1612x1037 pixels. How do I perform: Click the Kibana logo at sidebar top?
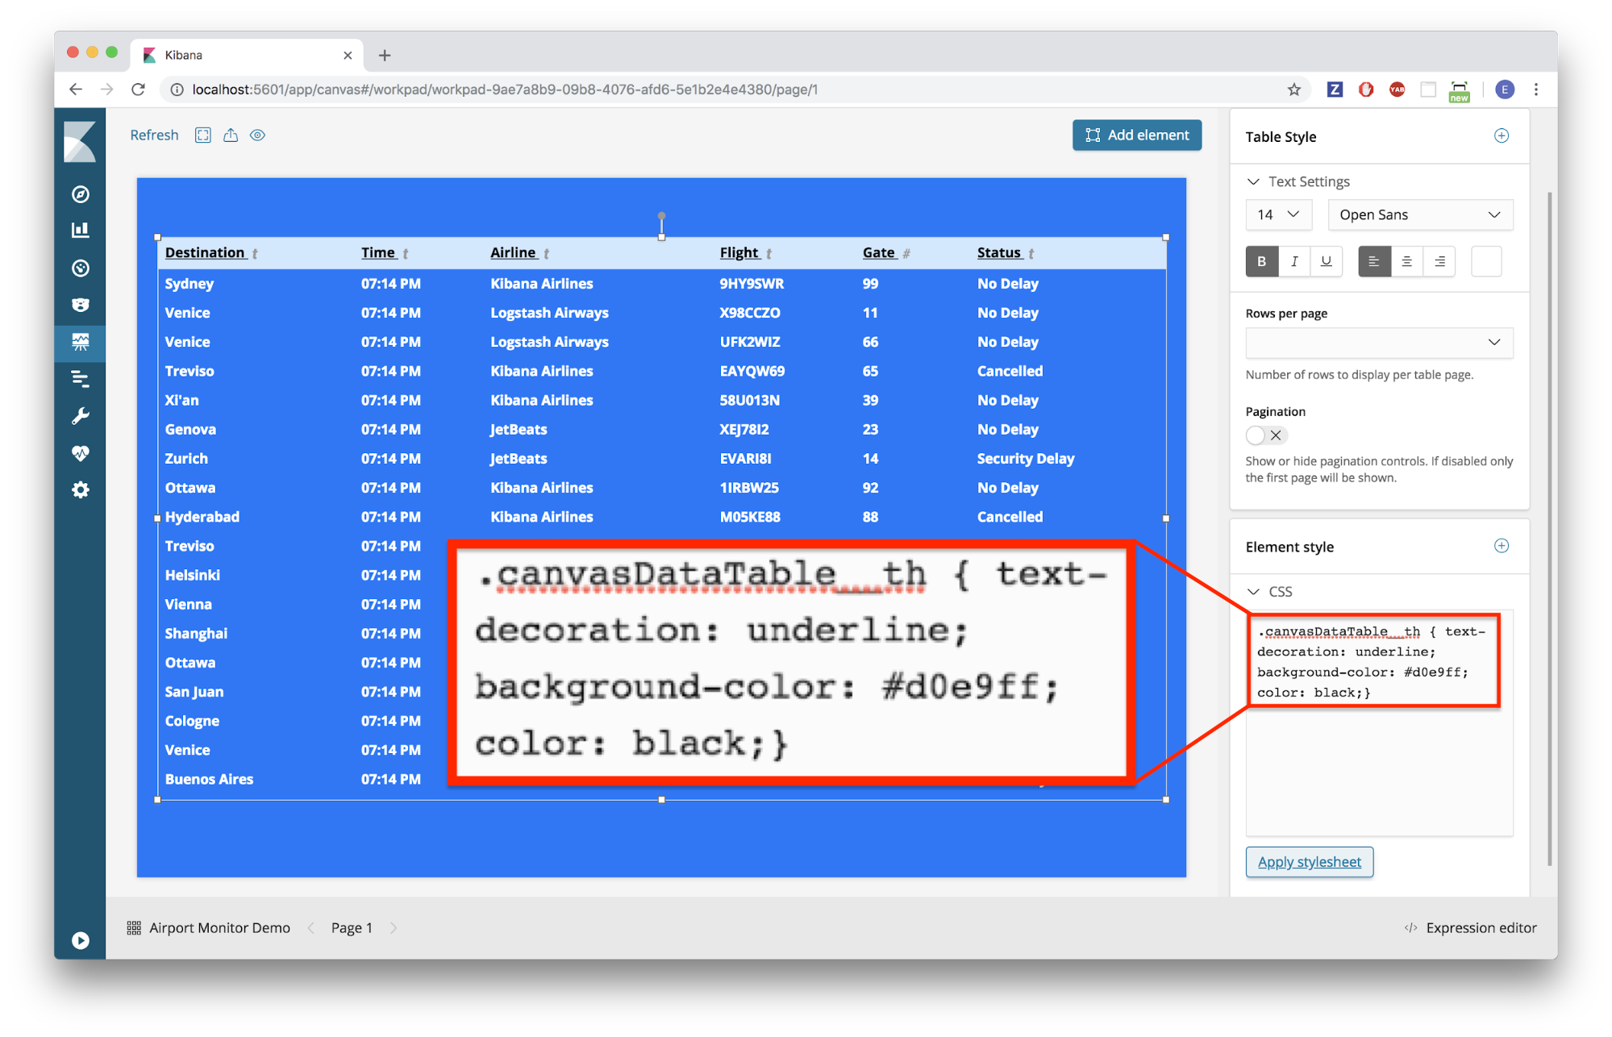pos(80,141)
